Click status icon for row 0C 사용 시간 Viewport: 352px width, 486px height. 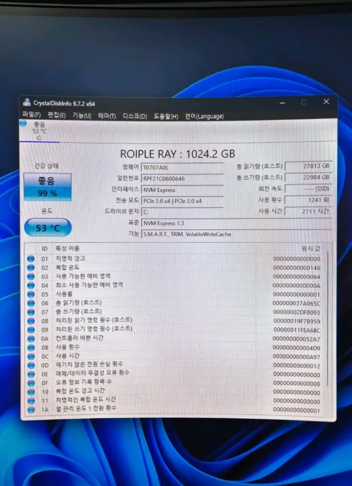pyautogui.click(x=31, y=356)
